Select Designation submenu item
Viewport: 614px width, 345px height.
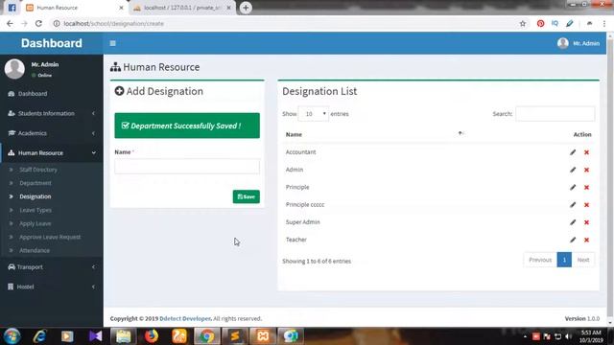click(35, 196)
